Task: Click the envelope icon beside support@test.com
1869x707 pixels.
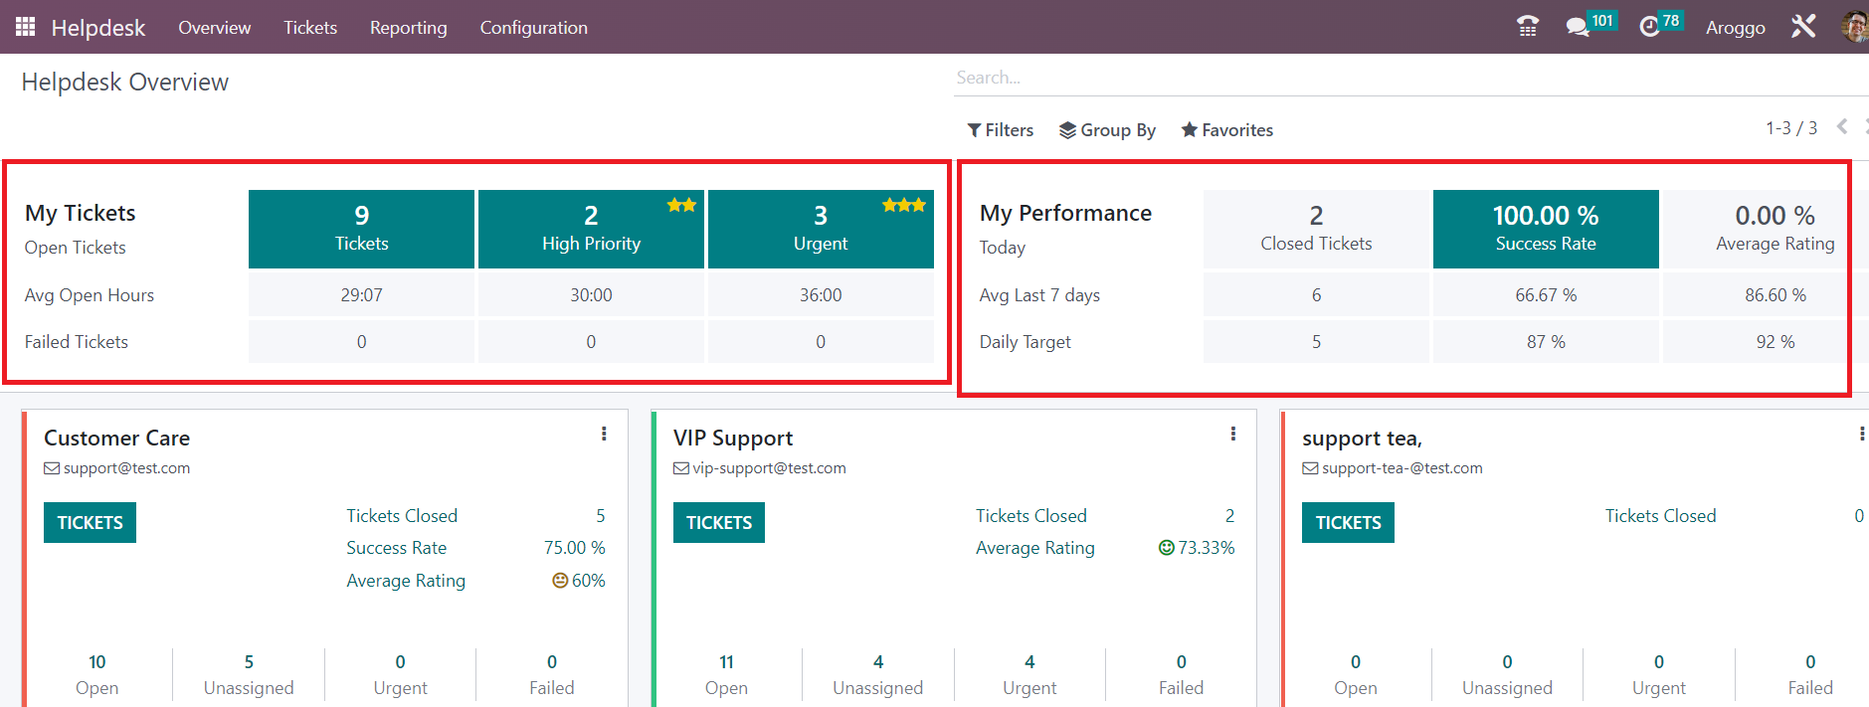Action: point(52,468)
